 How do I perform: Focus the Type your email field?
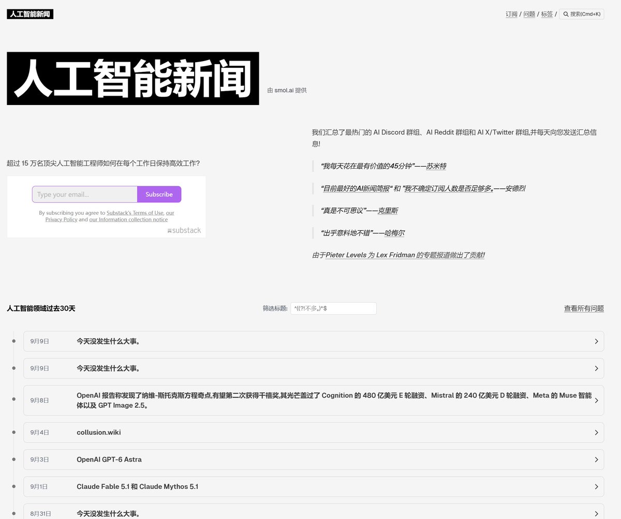[x=84, y=195]
